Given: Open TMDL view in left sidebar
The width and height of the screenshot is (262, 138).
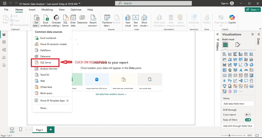Looking at the screenshot, I should (x=4, y=65).
